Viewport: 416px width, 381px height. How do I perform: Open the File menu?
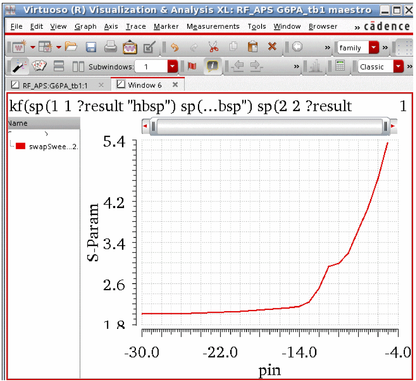[x=16, y=26]
